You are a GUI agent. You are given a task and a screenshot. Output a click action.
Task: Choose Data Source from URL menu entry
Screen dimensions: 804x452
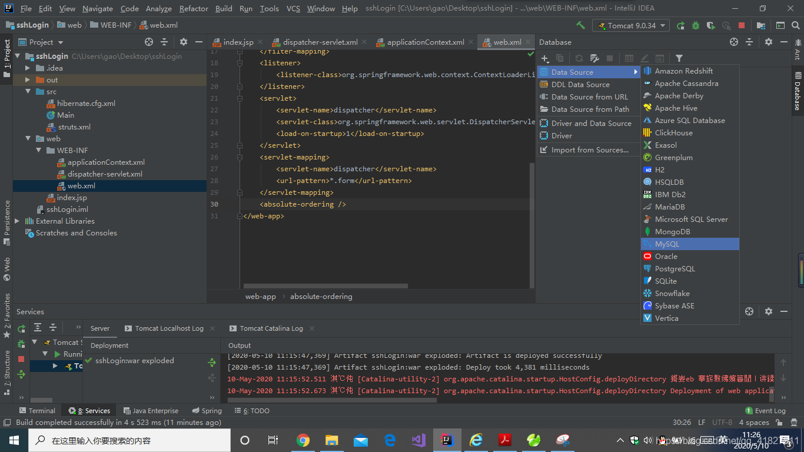[x=589, y=97]
